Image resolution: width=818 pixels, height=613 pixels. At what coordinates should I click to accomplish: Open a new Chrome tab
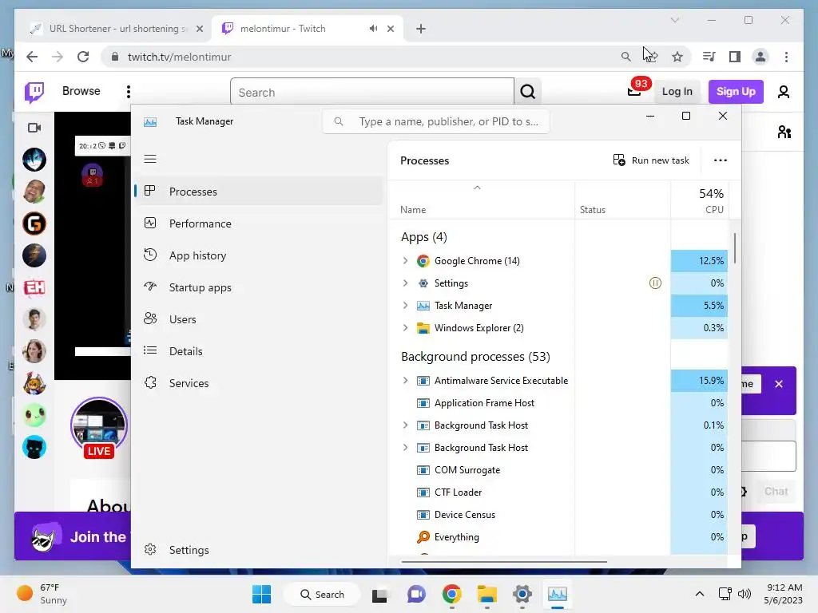421,29
